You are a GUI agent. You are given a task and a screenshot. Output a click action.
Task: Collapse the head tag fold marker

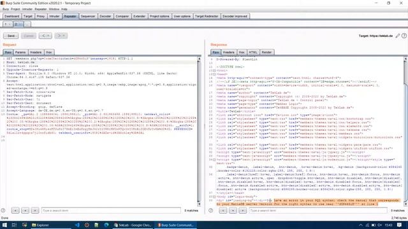pyautogui.click(x=214, y=74)
